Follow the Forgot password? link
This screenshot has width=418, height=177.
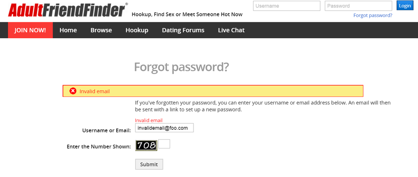[373, 15]
